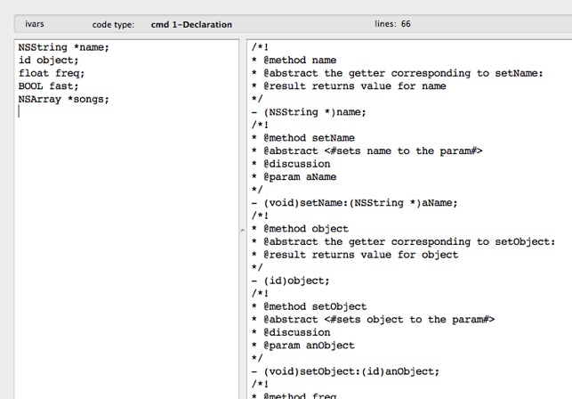Place cursor on 'float freq;' line

(x=52, y=73)
